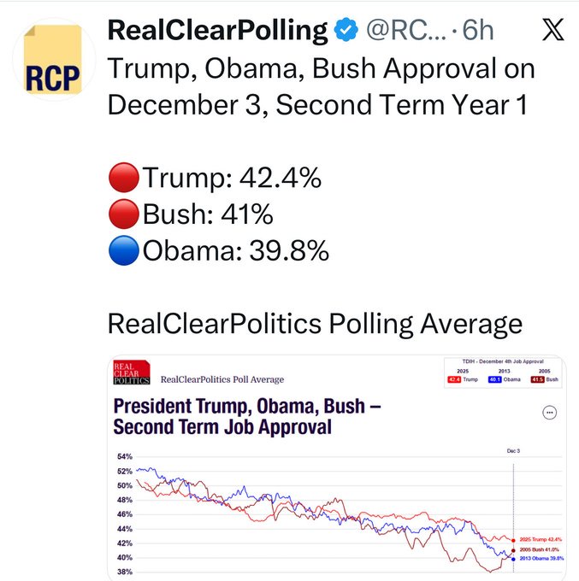Click the Dec 3 date marker on chart
The height and width of the screenshot is (581, 579).
513,449
